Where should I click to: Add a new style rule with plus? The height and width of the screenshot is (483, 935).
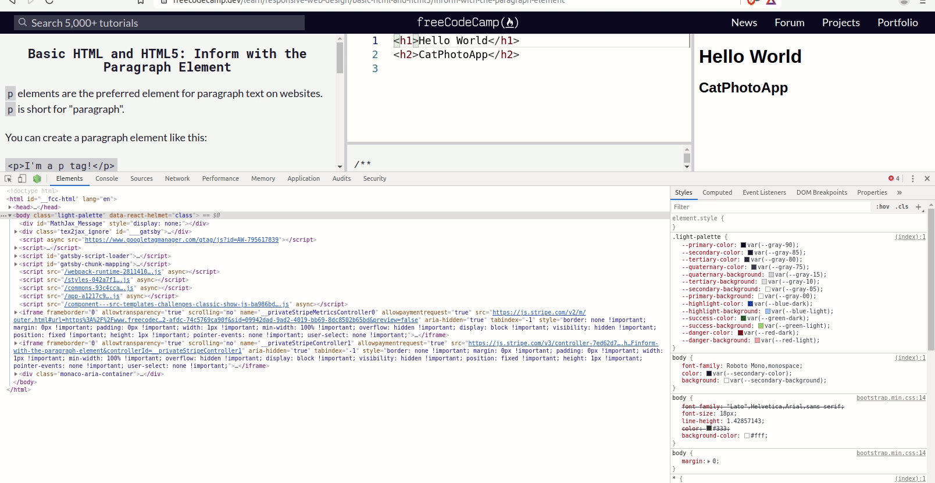(x=919, y=207)
